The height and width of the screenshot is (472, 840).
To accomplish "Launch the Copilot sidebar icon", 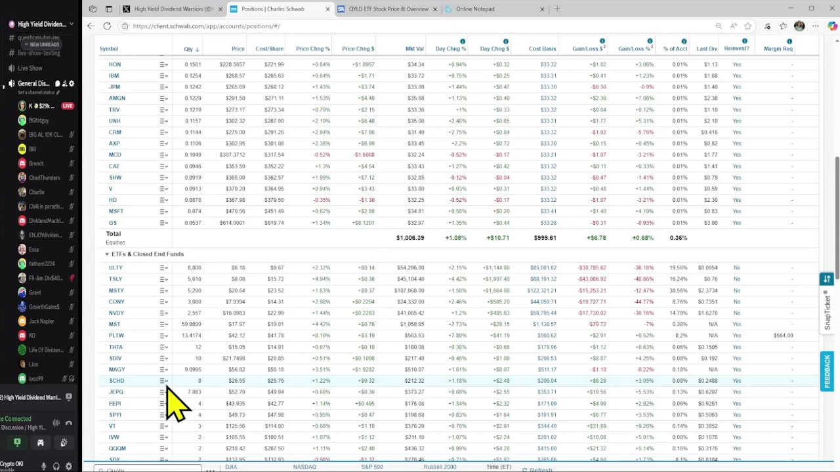I will click(831, 26).
